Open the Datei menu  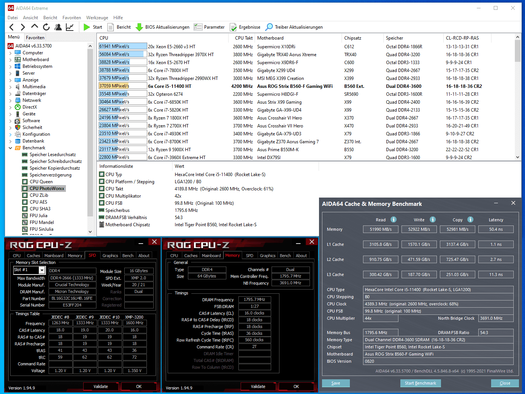pos(12,18)
